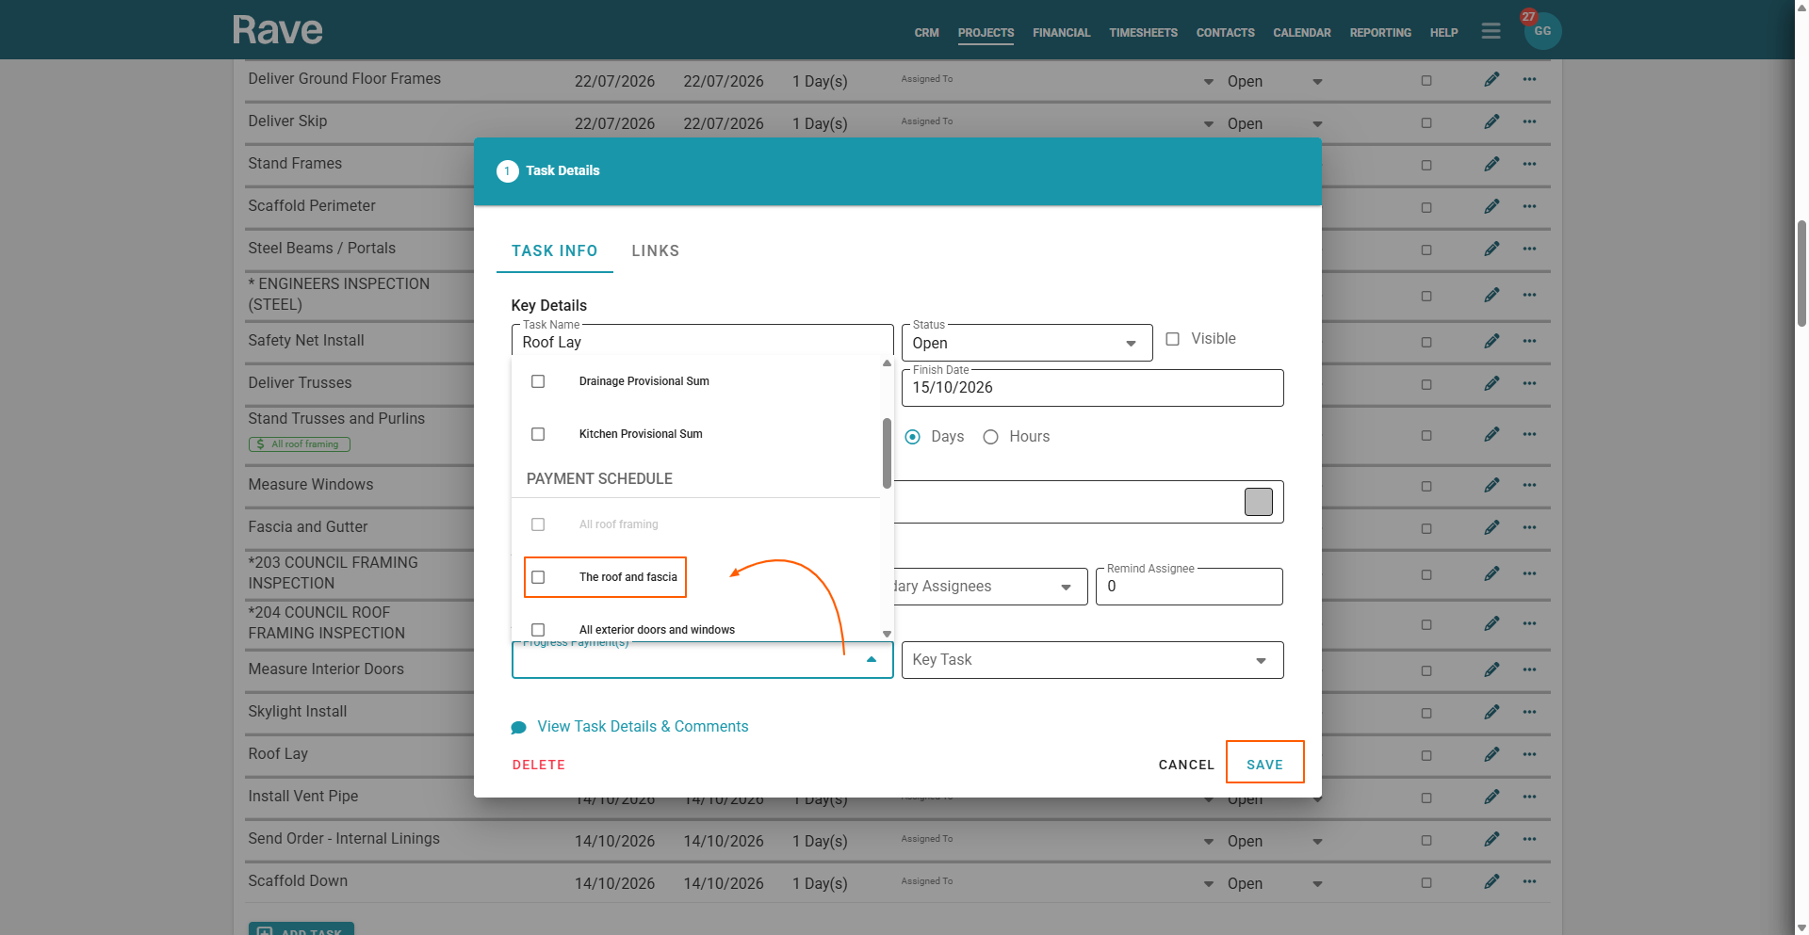Click the red DELETE button
Screen dimensions: 1809x935
pos(538,765)
